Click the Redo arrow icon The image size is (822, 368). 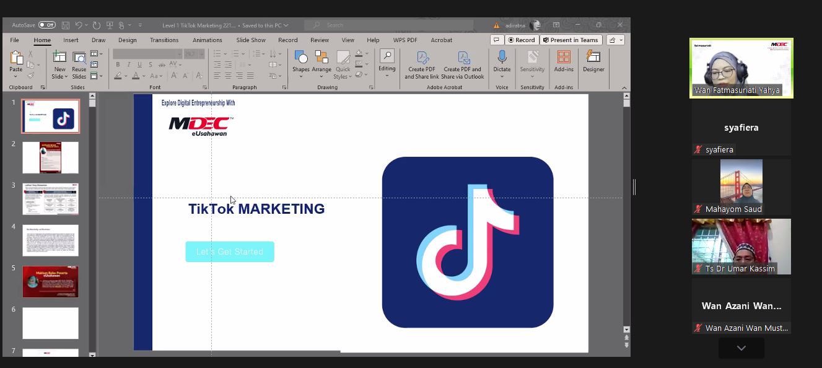pos(97,25)
